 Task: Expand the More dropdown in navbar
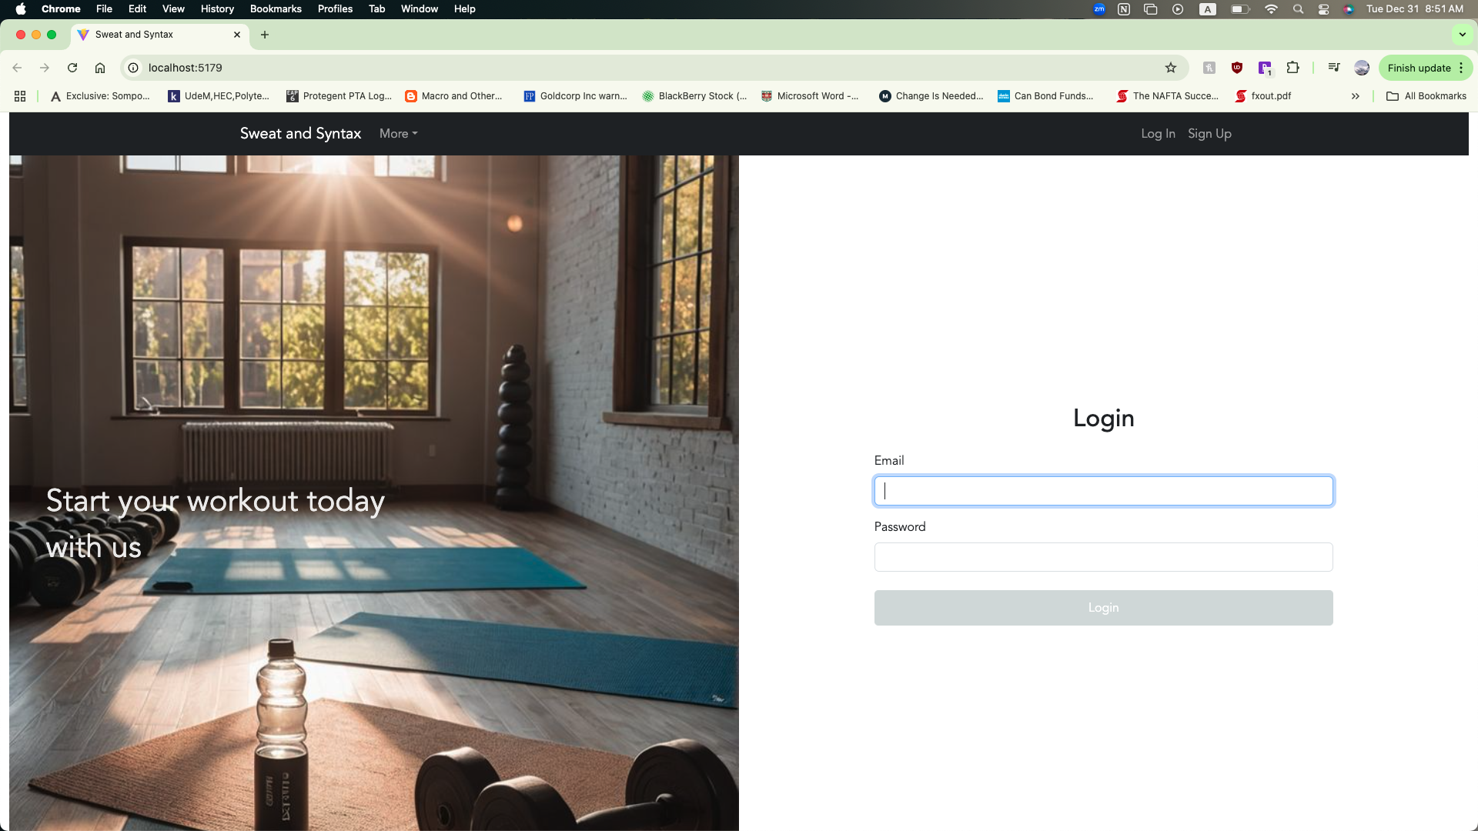point(398,134)
